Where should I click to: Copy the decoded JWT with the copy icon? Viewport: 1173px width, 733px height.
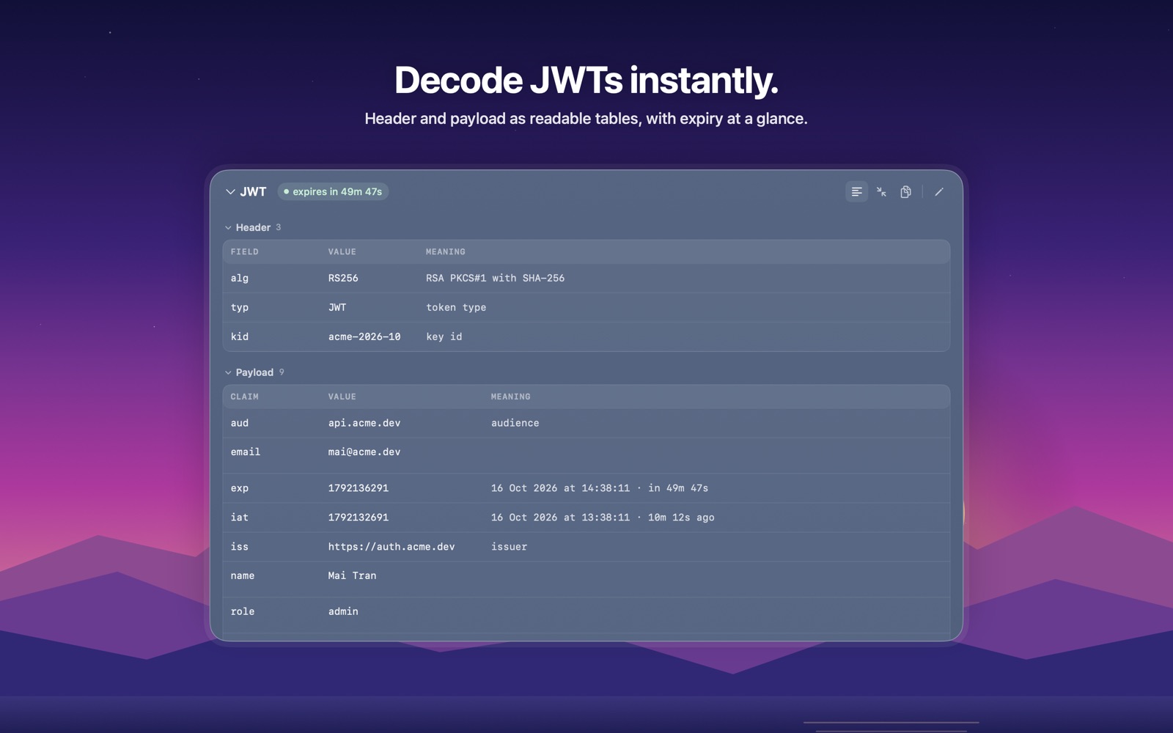click(906, 192)
